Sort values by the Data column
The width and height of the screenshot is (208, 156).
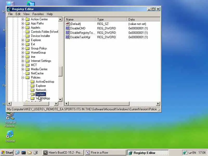tap(143, 19)
